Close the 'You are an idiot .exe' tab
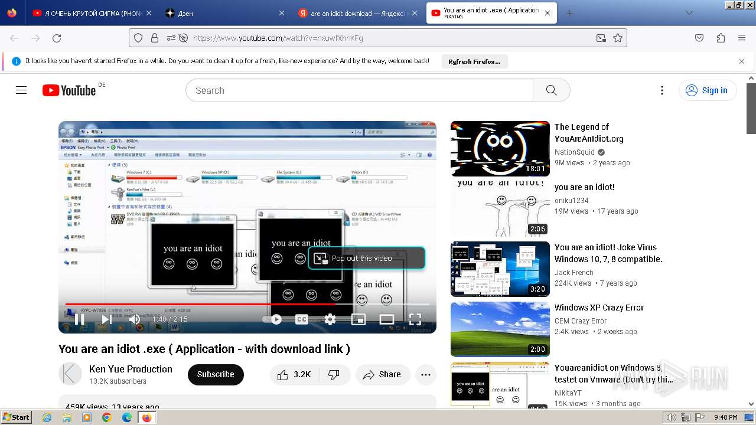756x425 pixels. pos(548,13)
